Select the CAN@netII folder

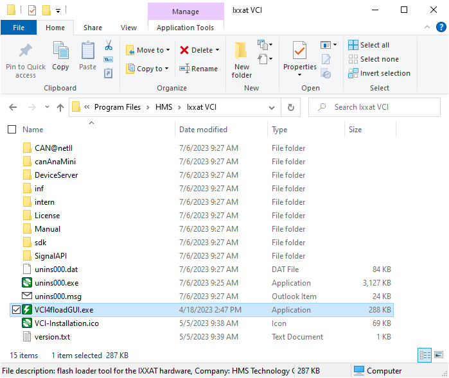point(202,148)
